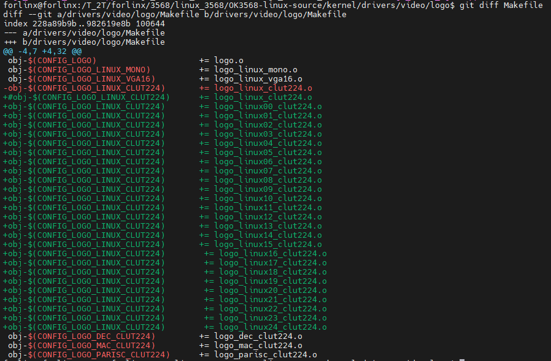Image resolution: width=551 pixels, height=361 pixels.
Task: Click the 'git diff Makefile' command text
Action: tap(501, 5)
